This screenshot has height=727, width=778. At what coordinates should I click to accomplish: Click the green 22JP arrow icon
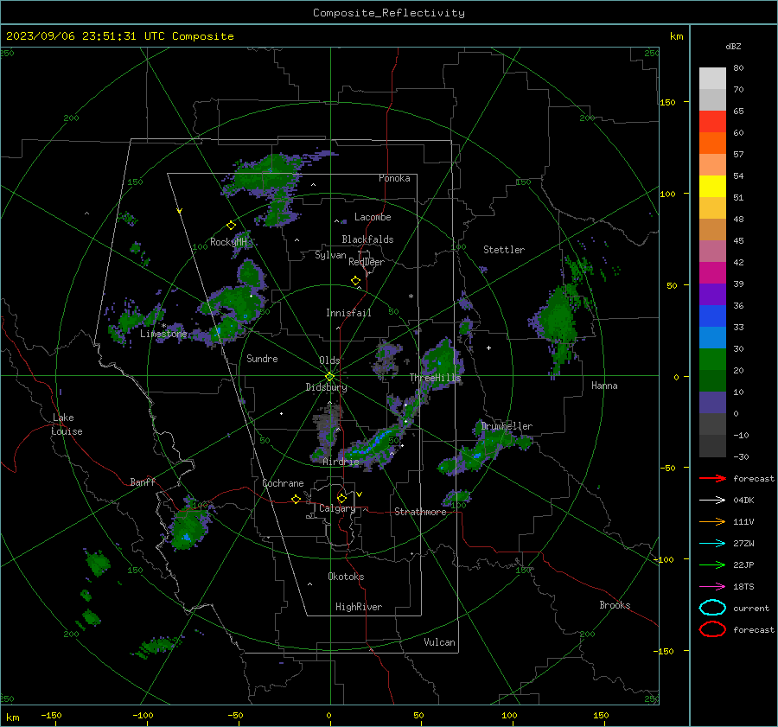click(712, 564)
